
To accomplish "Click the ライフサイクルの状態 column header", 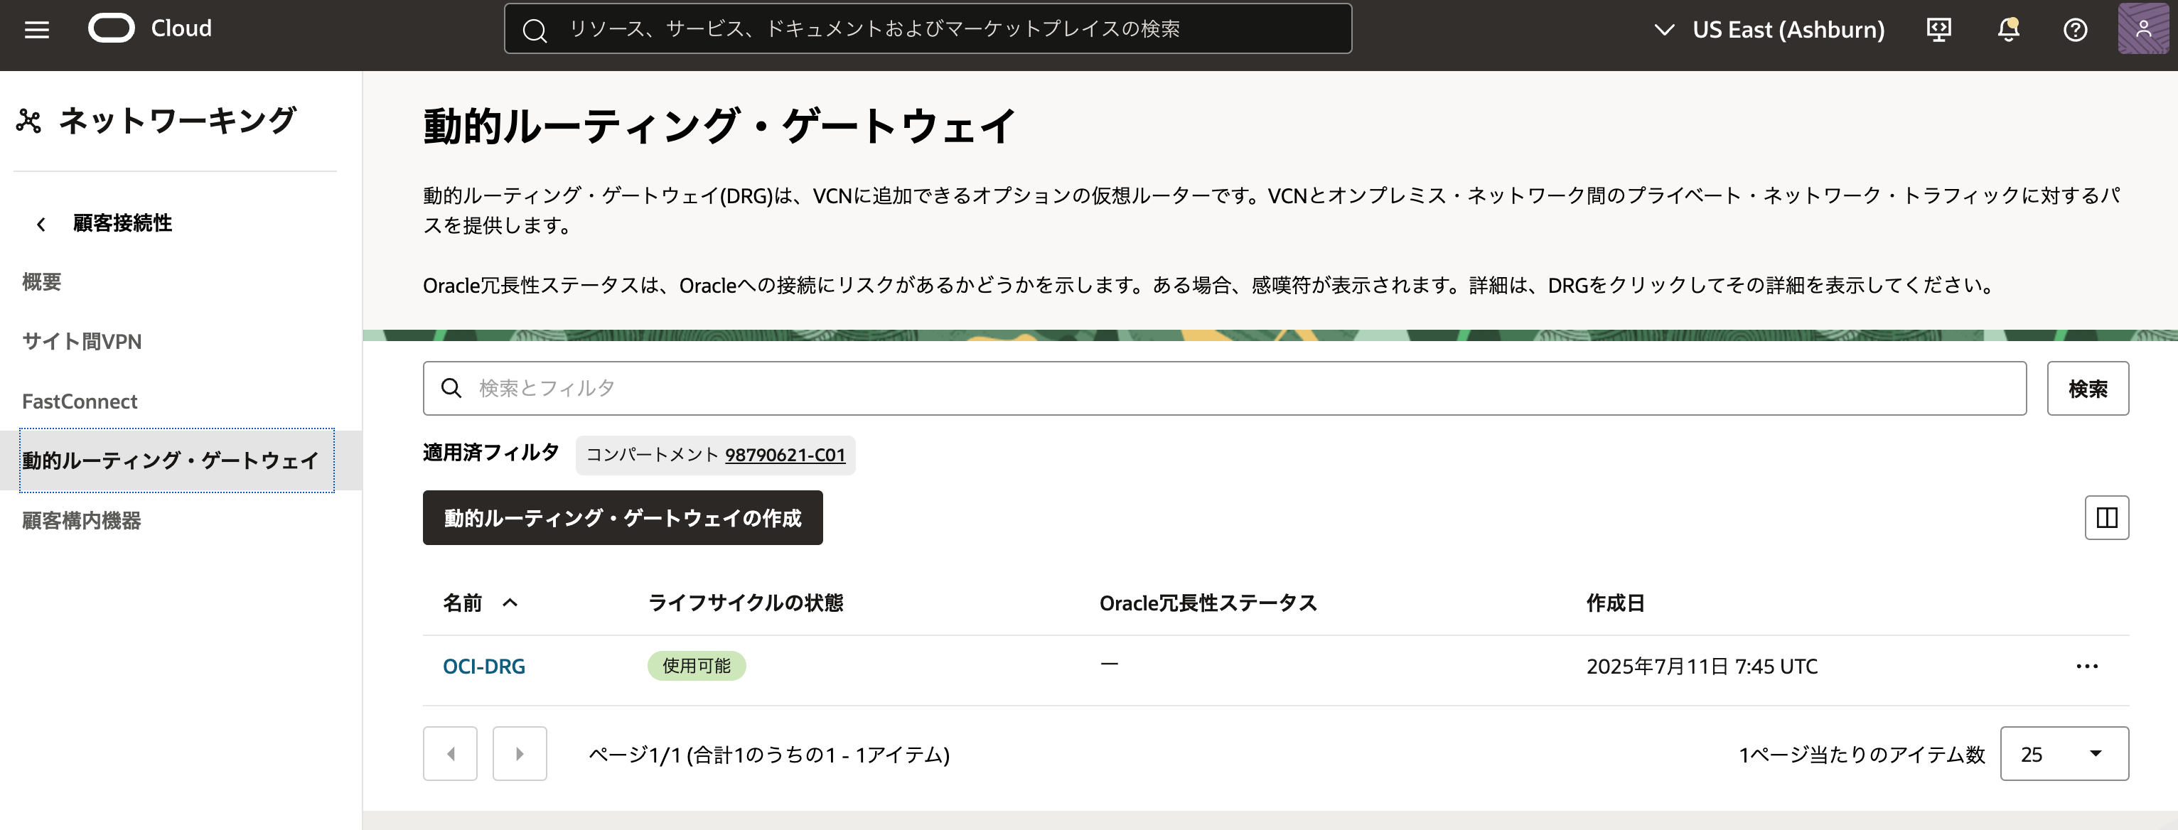I will [x=745, y=603].
